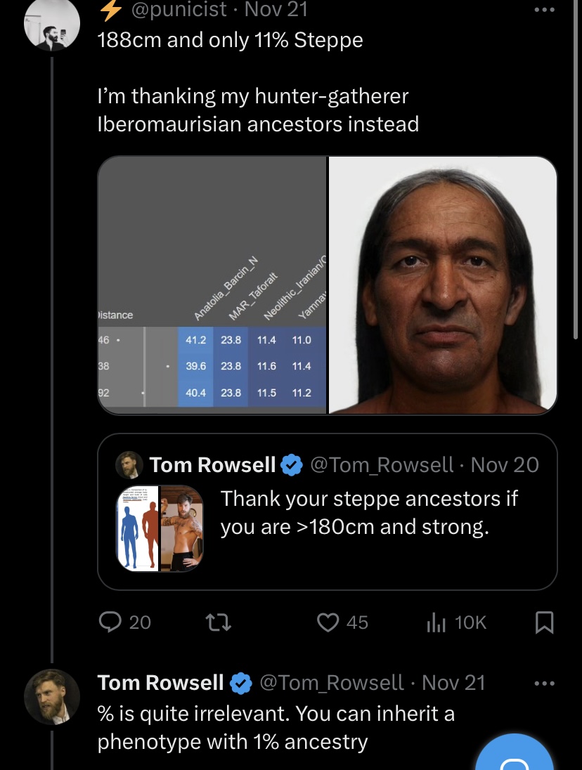Open more options on the @punicist post
The height and width of the screenshot is (770, 582).
tap(544, 9)
